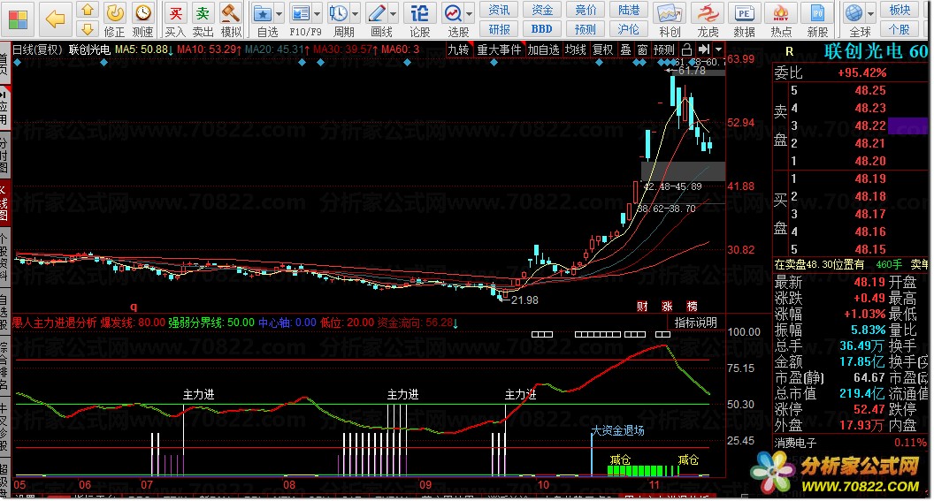
Task: Click the skip-to-end arrow in chart header
Action: point(703,49)
